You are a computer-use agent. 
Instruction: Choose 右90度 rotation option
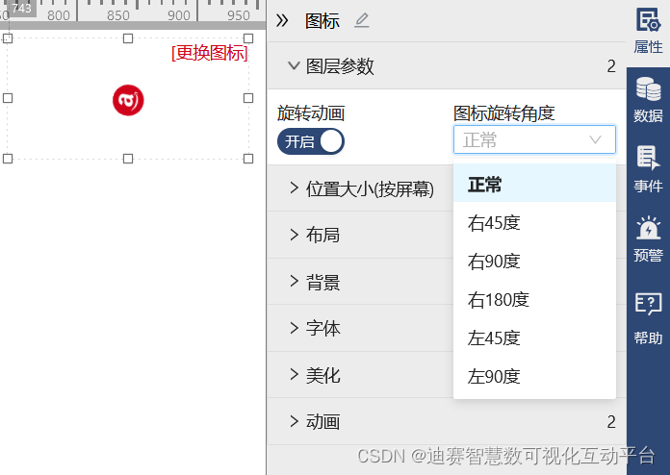coord(534,262)
